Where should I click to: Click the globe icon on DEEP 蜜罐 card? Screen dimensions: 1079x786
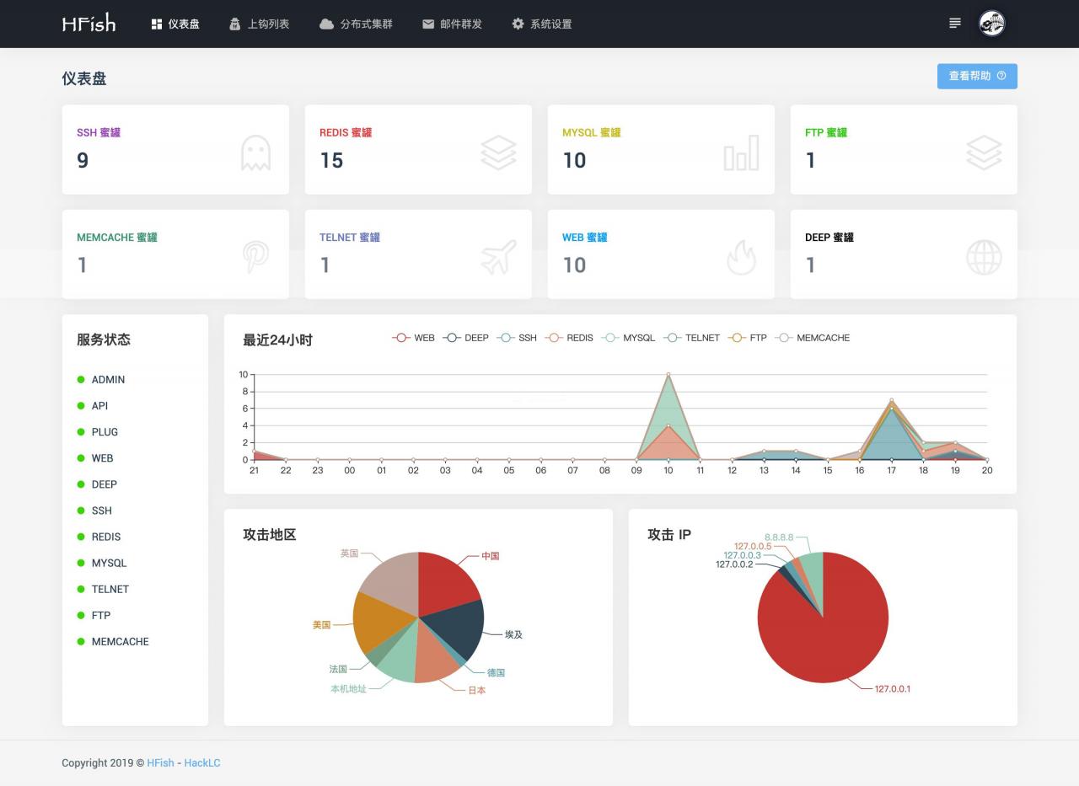(983, 257)
